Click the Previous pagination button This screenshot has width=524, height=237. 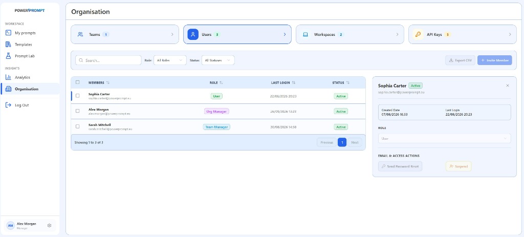coord(326,142)
